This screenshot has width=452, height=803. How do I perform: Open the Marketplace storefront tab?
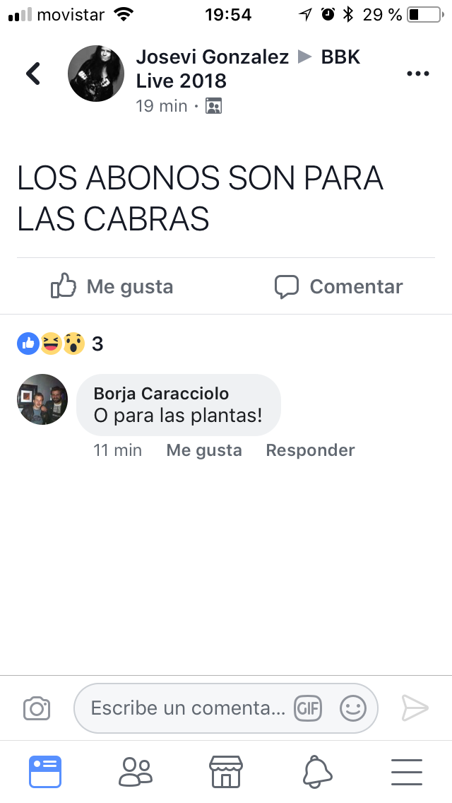point(226,772)
